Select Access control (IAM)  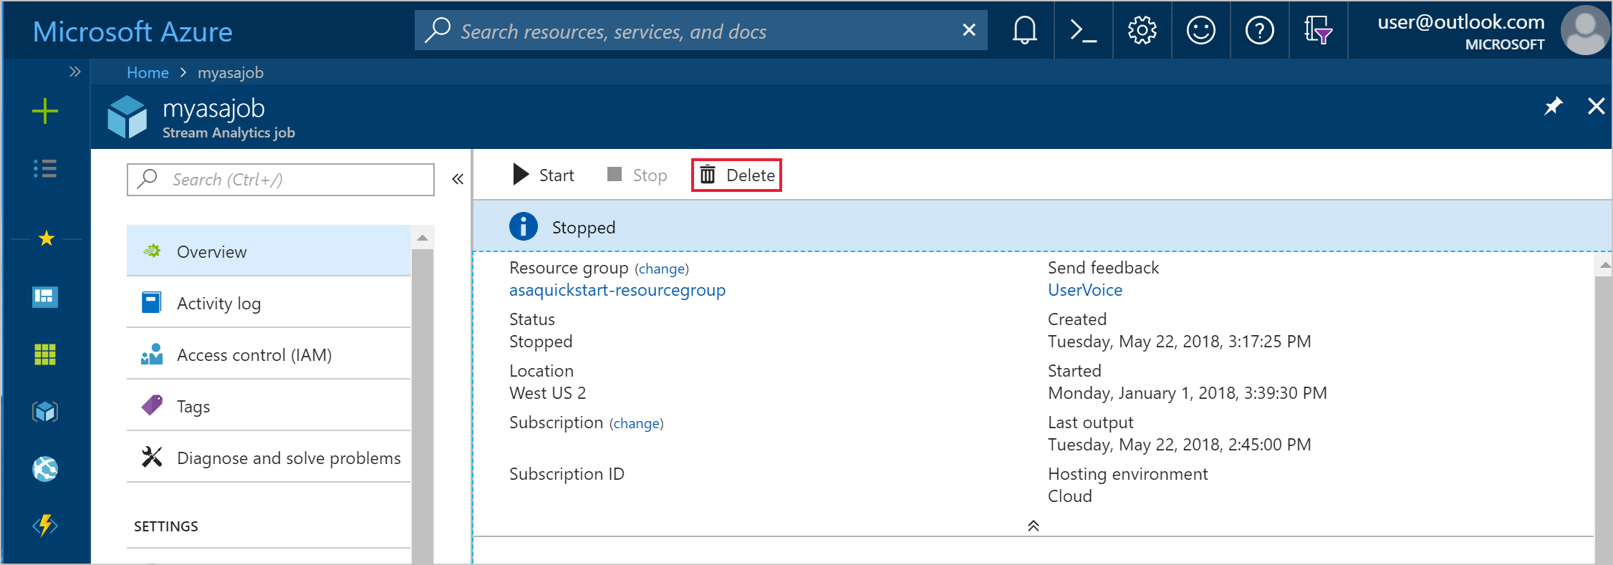254,355
